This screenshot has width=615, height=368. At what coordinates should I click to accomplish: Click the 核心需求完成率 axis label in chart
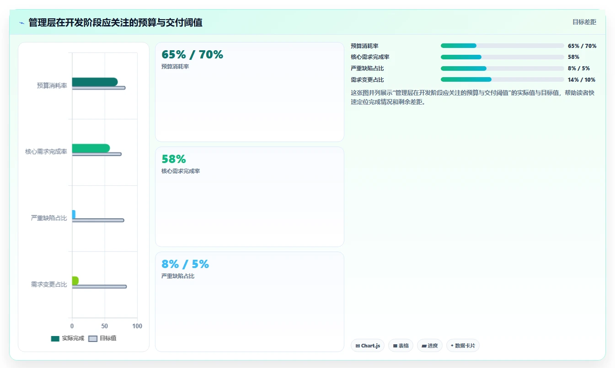point(46,152)
